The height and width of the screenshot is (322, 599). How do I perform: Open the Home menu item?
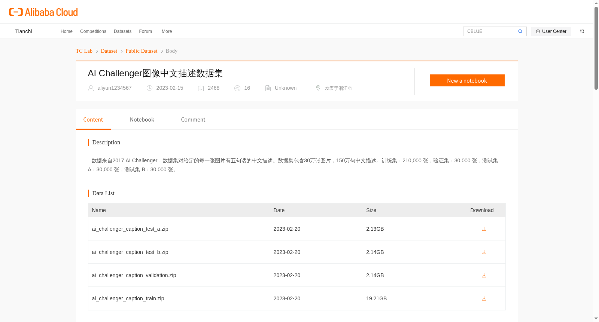(67, 31)
